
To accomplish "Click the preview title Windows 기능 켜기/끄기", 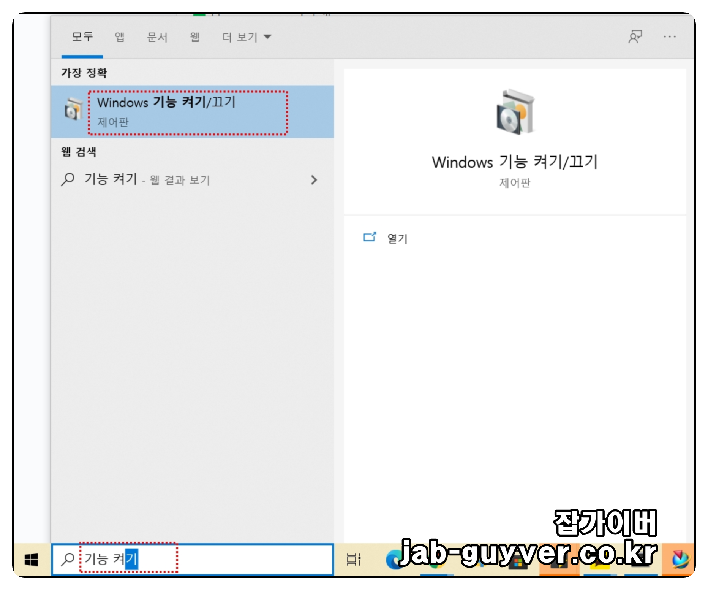I will click(515, 162).
